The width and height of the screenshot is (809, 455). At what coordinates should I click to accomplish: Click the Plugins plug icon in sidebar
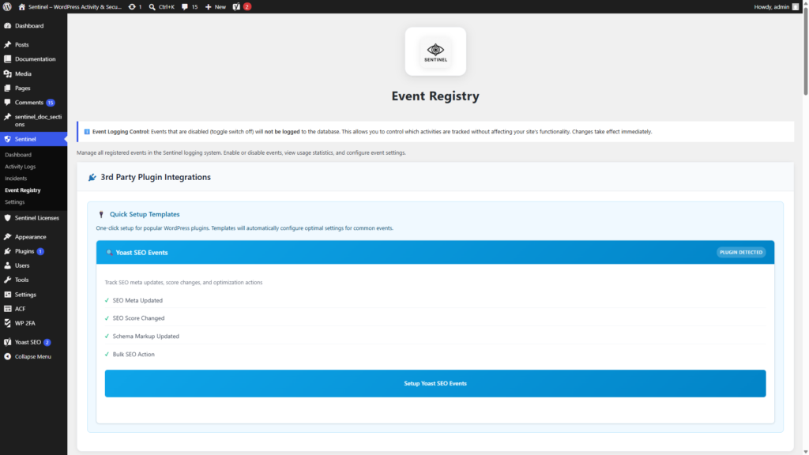tap(7, 251)
